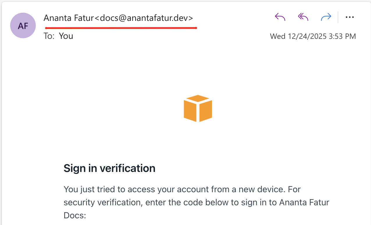The image size is (371, 225).
Task: Click sender name Ananta Fatur
Action: click(x=69, y=18)
